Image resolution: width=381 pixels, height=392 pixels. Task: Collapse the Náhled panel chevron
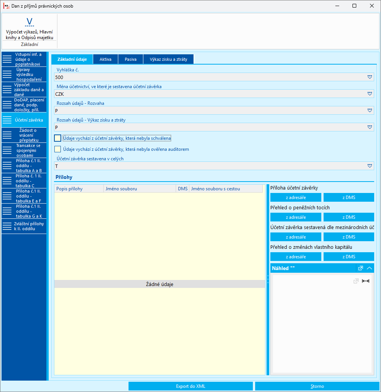(370, 268)
